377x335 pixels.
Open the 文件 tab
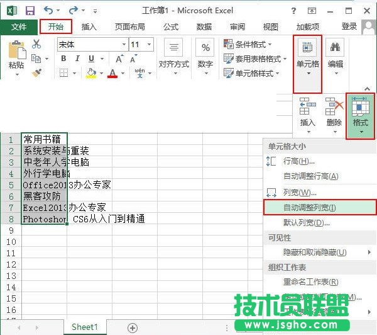[x=19, y=26]
